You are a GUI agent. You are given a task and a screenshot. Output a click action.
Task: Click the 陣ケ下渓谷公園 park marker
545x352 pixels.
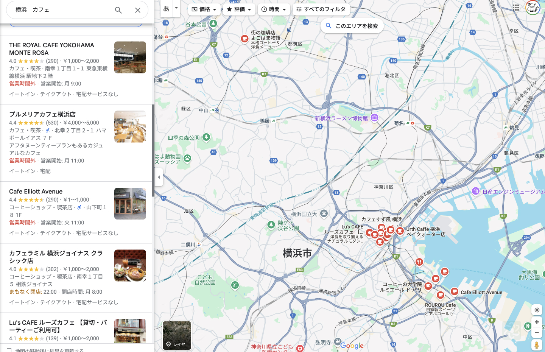[271, 225]
